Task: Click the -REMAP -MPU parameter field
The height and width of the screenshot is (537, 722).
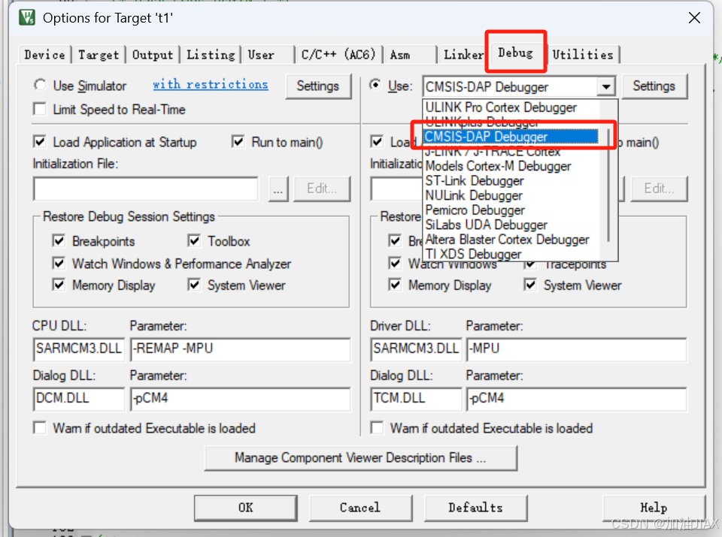Action: 241,349
